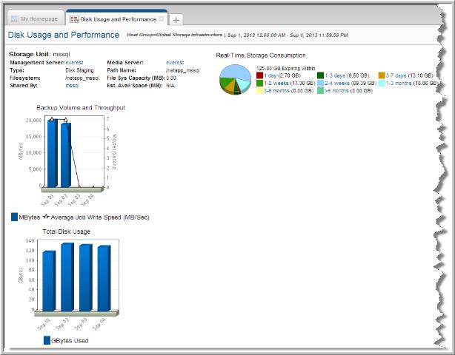455x355 pixels.
Task: Switch to the My Homepage tab
Action: [x=34, y=17]
